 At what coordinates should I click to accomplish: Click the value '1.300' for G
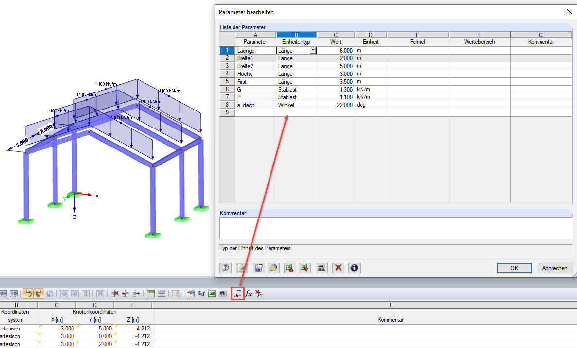336,89
